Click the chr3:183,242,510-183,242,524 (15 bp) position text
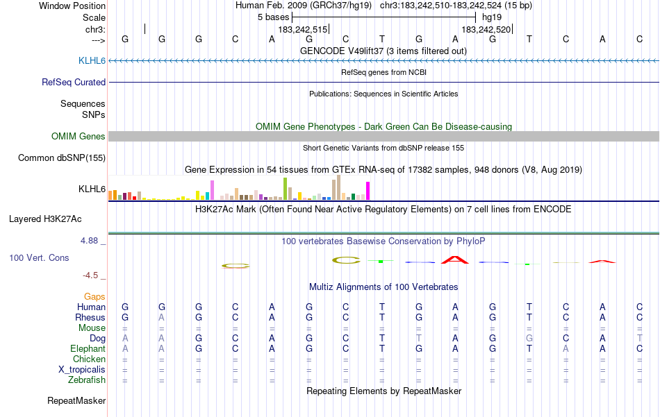Viewport: 660px width, 417px height. coord(456,6)
